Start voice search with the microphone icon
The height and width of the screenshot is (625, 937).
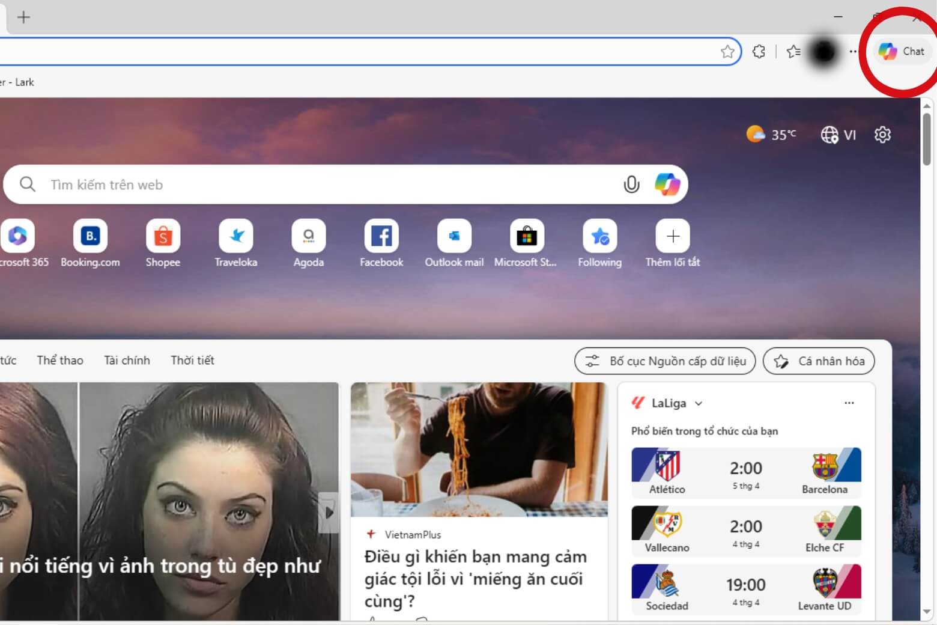click(631, 184)
